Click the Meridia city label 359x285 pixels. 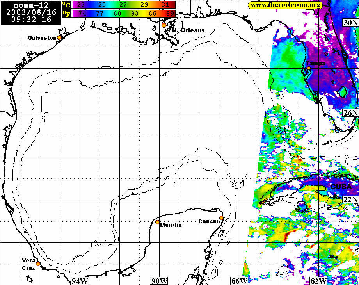click(x=171, y=225)
